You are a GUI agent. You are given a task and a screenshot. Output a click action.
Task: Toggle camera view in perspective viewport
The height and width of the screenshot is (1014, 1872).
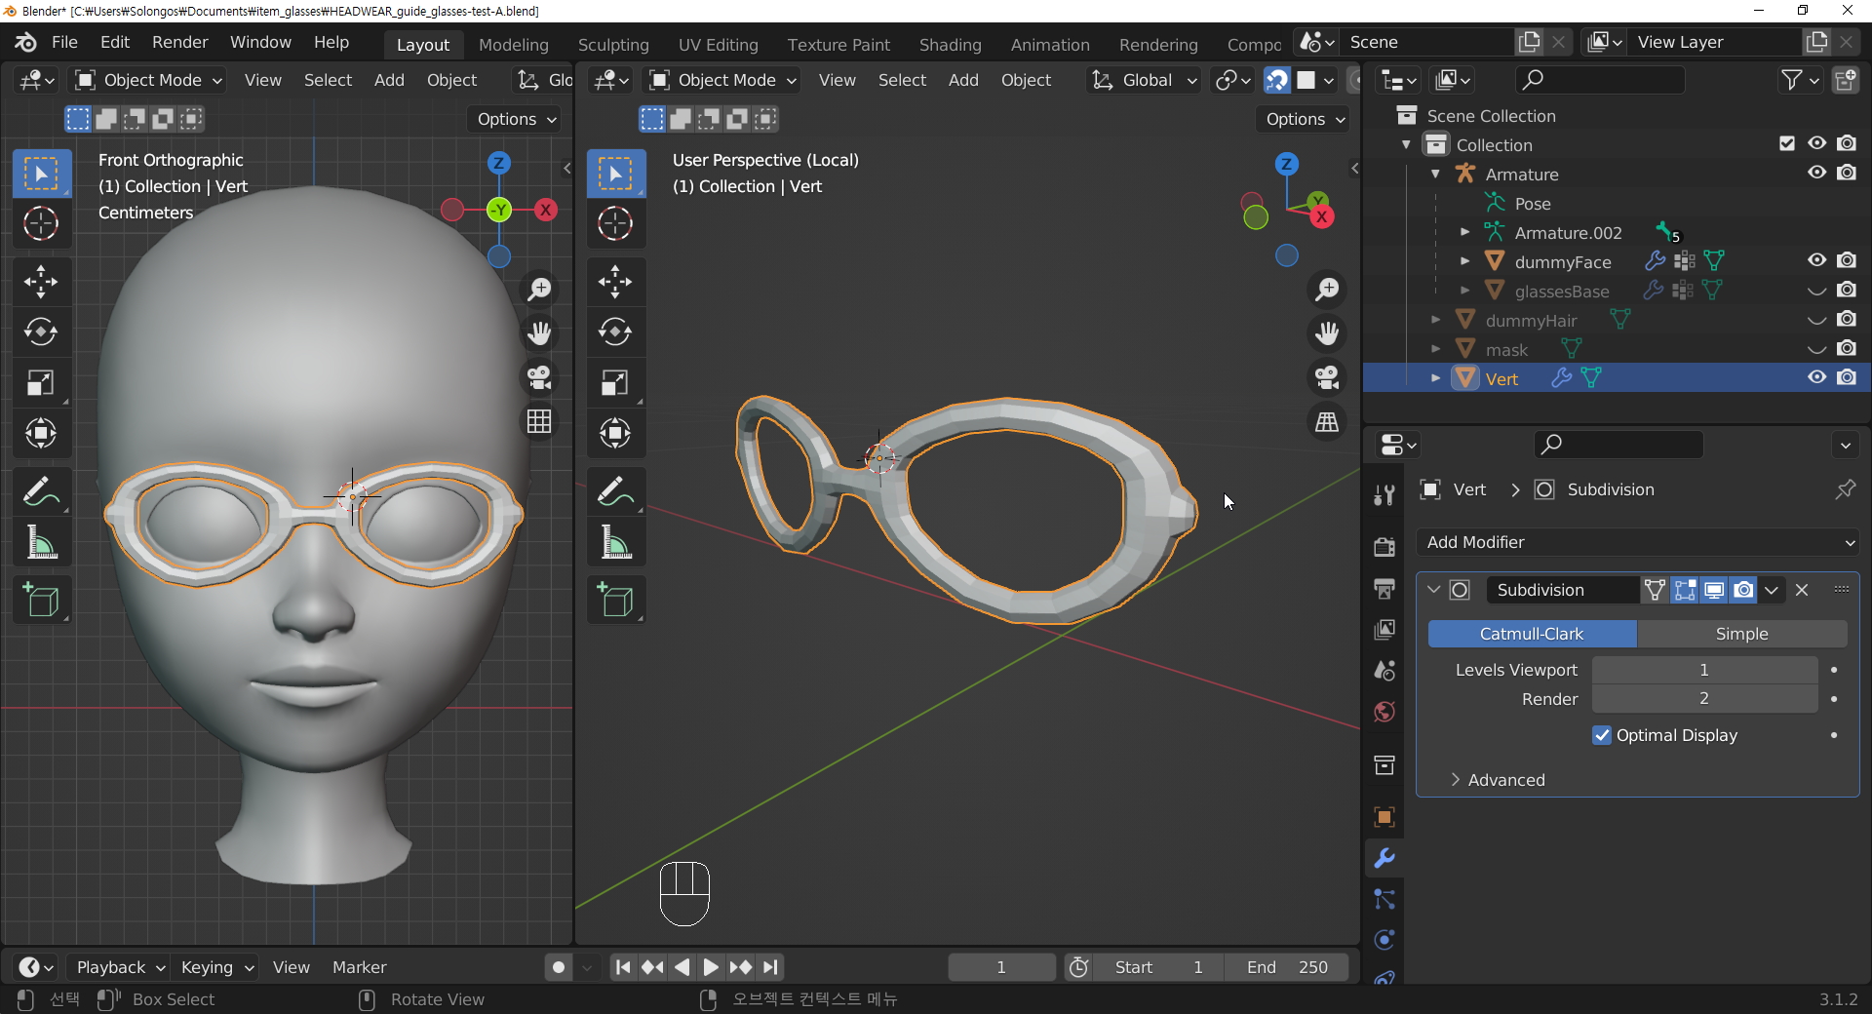(x=1327, y=377)
